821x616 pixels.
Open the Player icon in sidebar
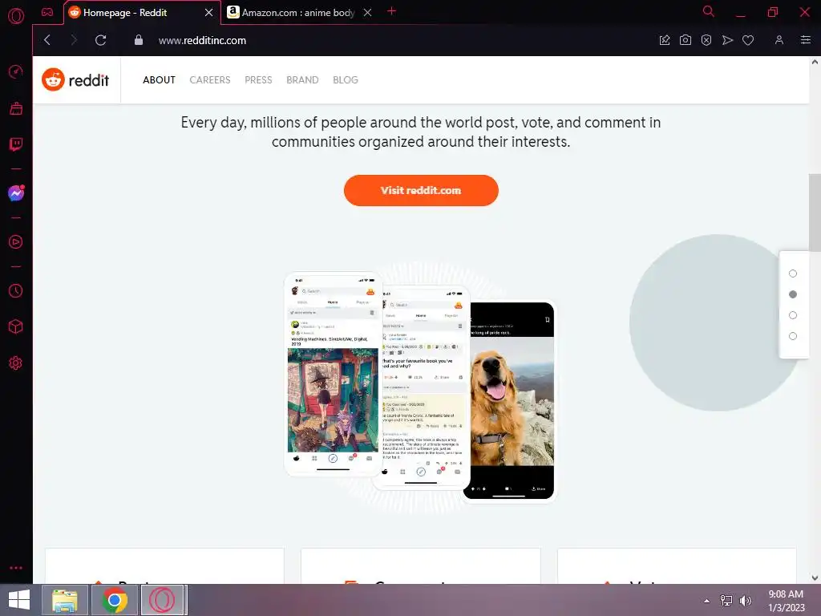point(16,242)
